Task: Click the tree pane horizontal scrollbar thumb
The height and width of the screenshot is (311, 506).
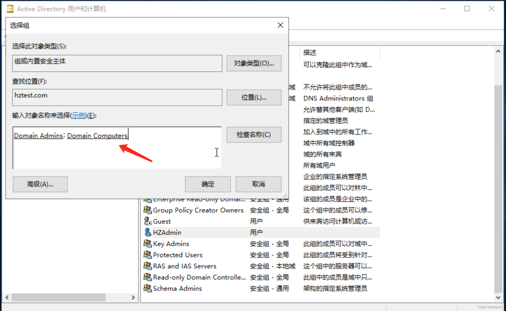Action: click(59, 297)
